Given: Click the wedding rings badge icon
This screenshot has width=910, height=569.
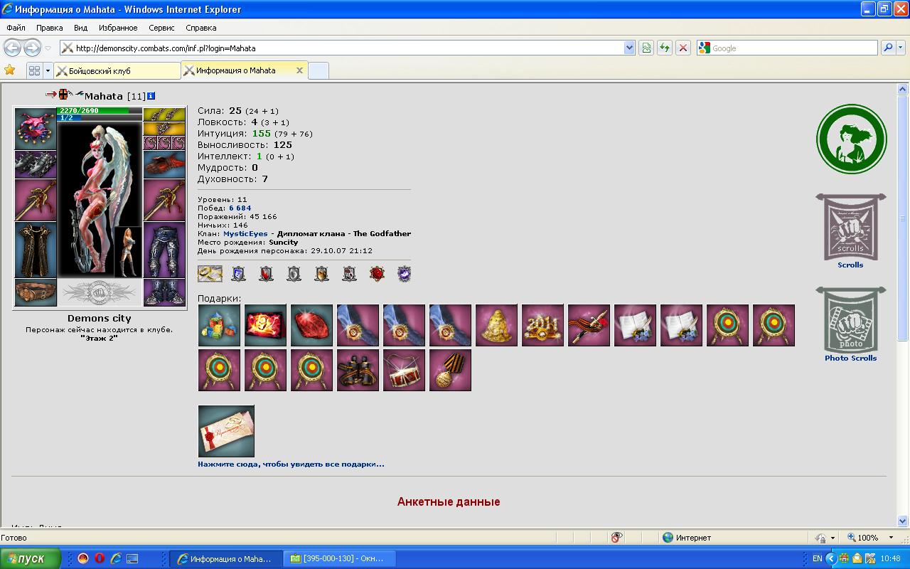Looking at the screenshot, I should [x=210, y=274].
